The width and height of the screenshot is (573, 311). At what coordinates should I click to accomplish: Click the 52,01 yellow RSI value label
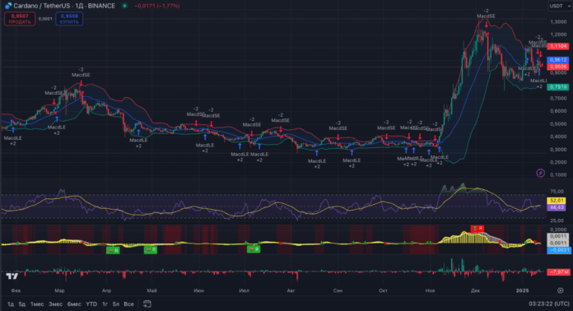click(x=557, y=201)
